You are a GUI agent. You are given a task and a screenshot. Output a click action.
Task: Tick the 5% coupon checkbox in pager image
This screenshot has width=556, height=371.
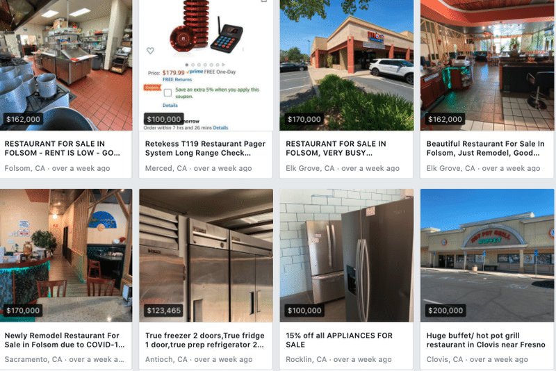[x=167, y=92]
